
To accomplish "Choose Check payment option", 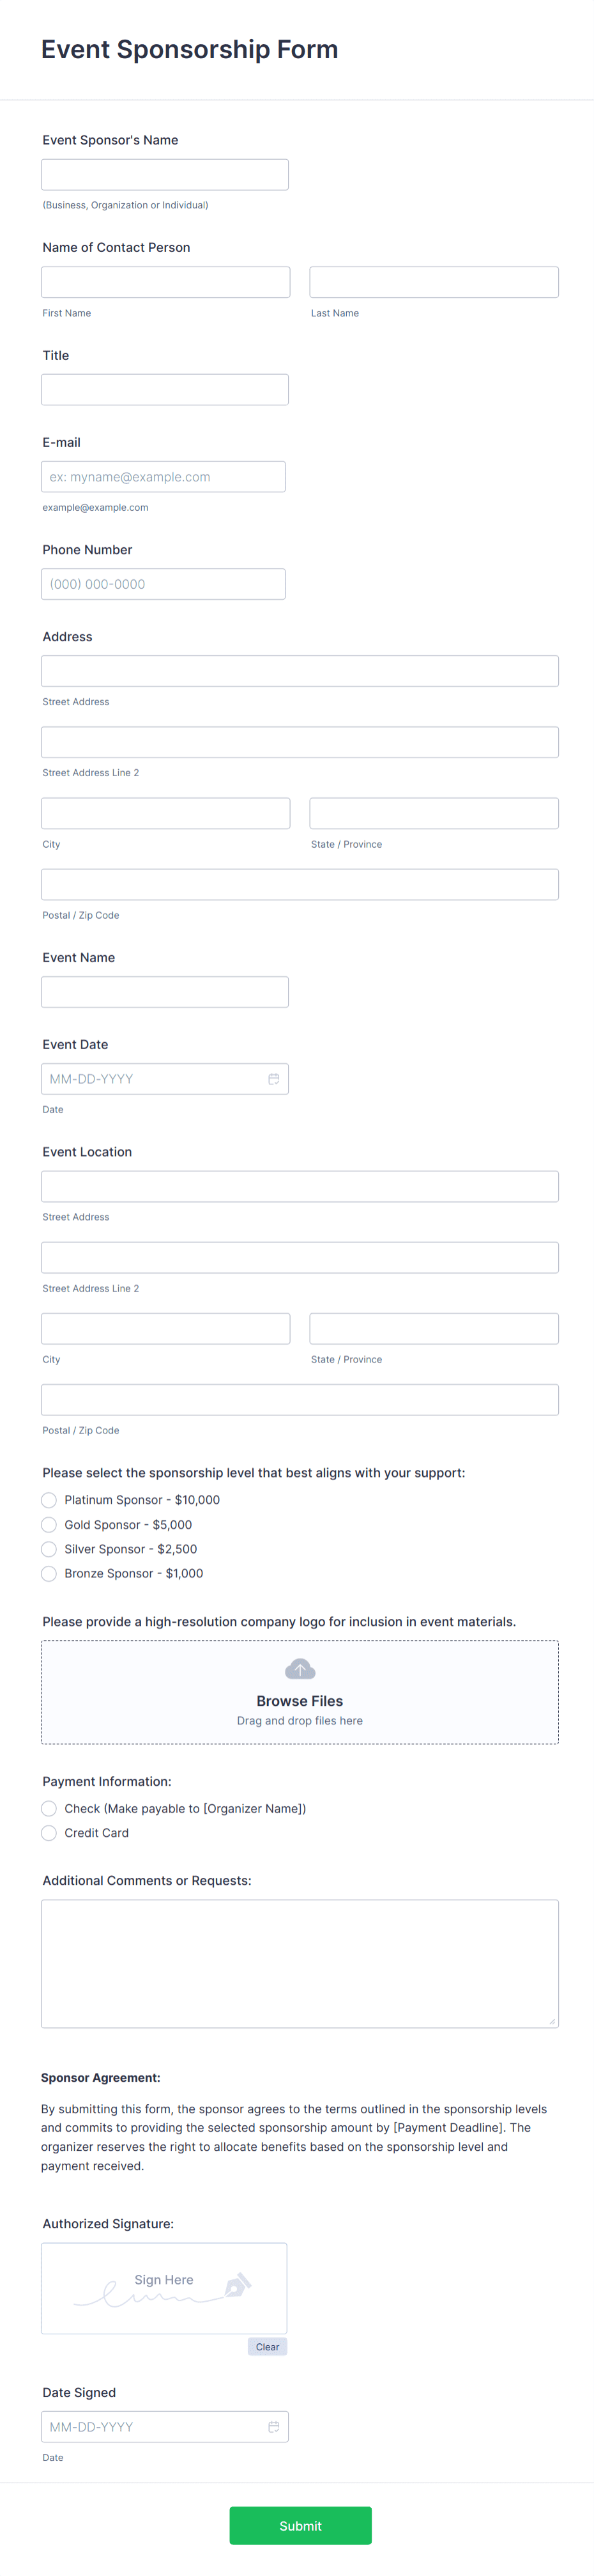I will coord(49,1808).
